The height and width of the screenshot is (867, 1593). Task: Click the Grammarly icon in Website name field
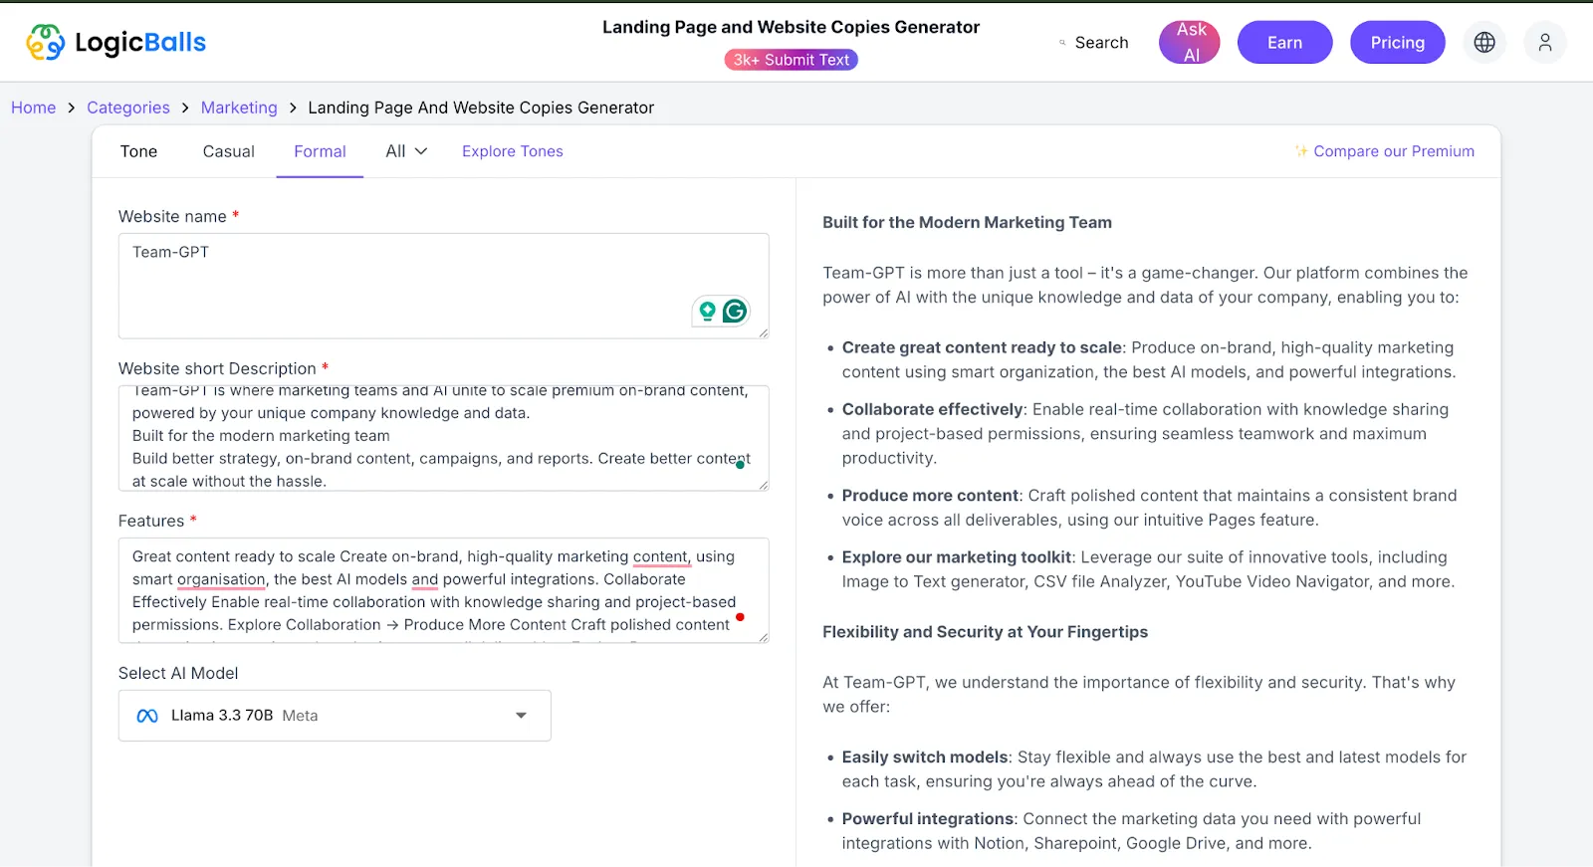[x=735, y=311]
